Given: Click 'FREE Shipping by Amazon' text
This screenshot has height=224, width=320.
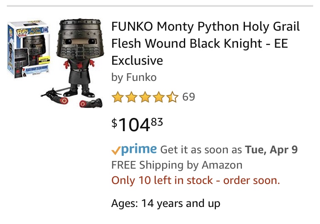Looking at the screenshot, I should (177, 165).
